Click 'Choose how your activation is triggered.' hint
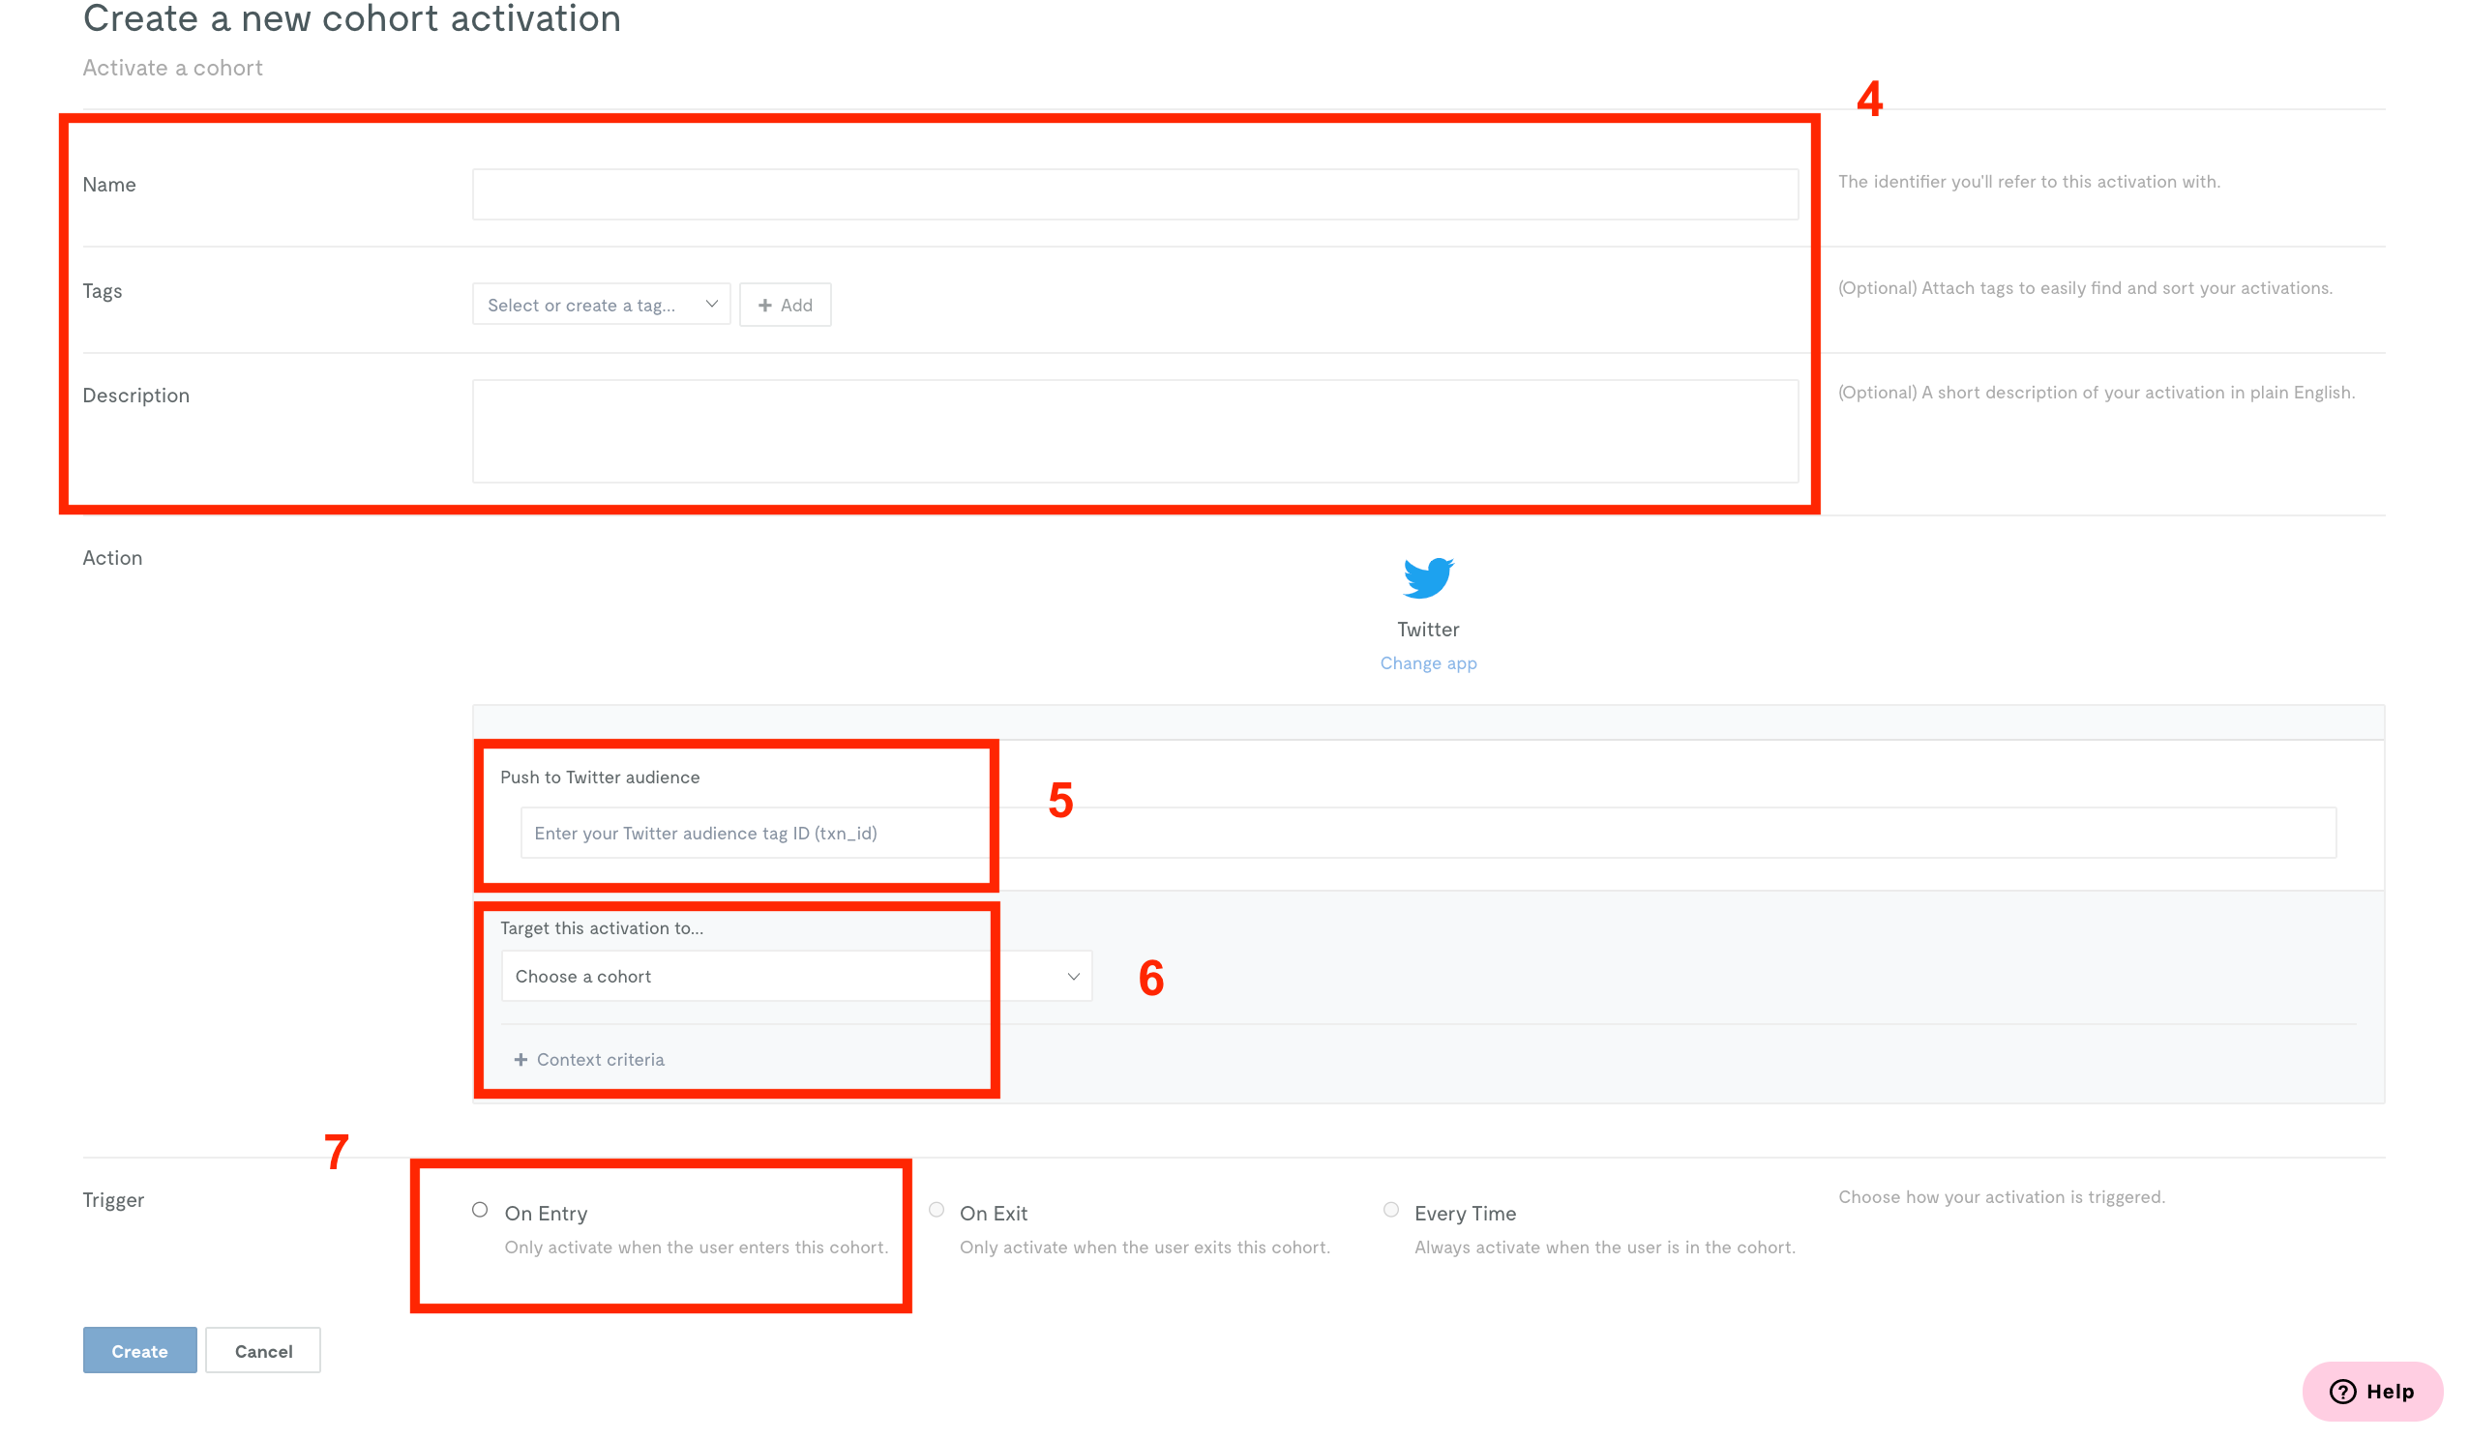Screen dimensions: 2469x1439 click(2002, 1196)
